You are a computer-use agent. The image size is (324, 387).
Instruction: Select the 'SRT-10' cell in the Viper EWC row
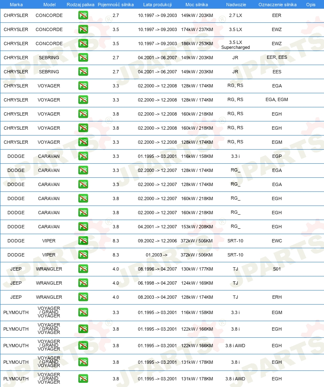[235, 241]
